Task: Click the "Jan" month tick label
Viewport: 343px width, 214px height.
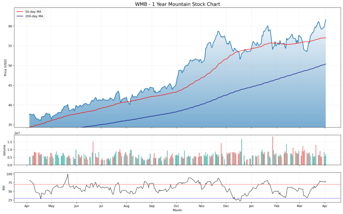Action: coord(251,206)
